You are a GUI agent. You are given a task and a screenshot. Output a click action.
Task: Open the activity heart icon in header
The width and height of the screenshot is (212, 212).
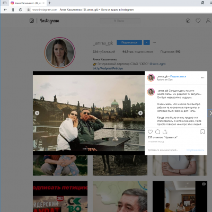[x=198, y=21]
